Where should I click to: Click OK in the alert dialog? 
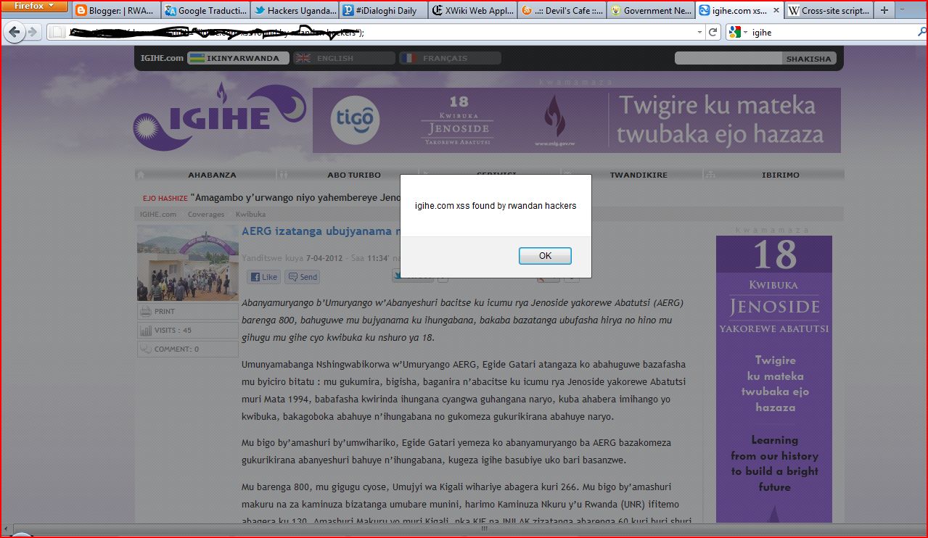[545, 256]
